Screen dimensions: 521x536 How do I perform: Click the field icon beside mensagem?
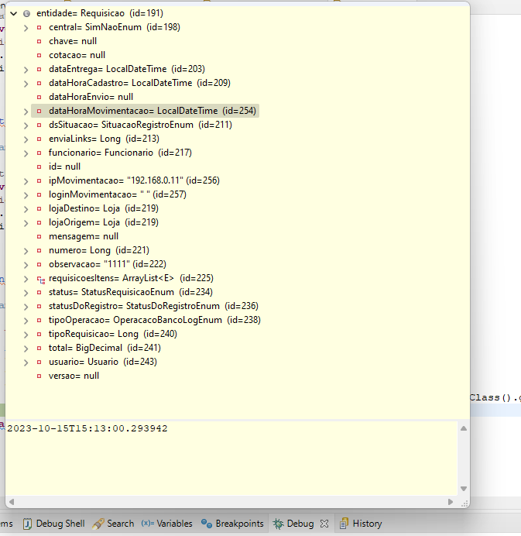coord(39,236)
